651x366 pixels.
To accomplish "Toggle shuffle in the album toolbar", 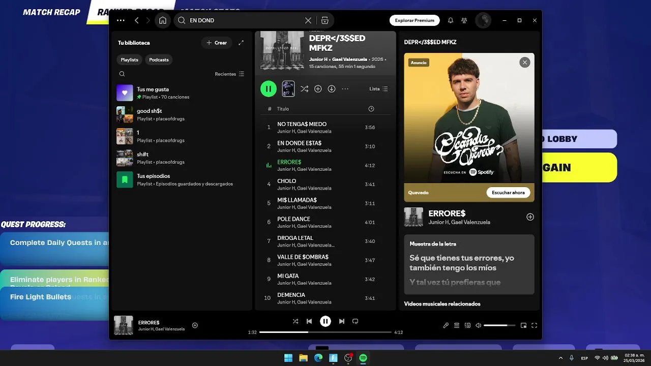I will (x=304, y=89).
